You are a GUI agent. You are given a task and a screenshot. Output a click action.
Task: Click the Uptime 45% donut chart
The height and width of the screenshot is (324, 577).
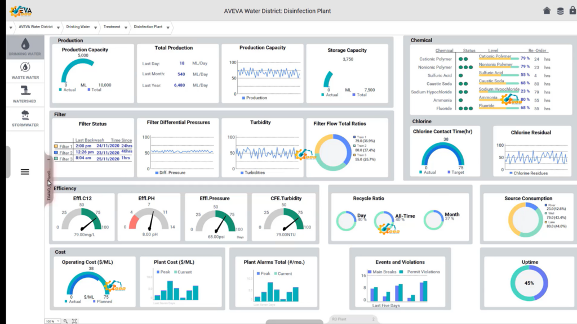pos(529,283)
